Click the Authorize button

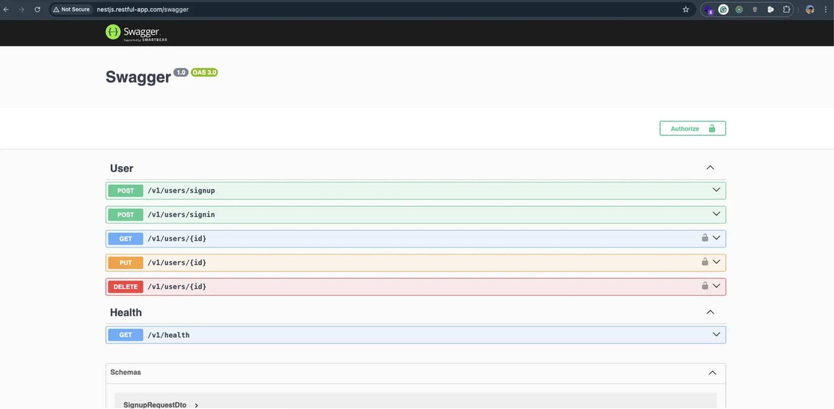click(692, 128)
